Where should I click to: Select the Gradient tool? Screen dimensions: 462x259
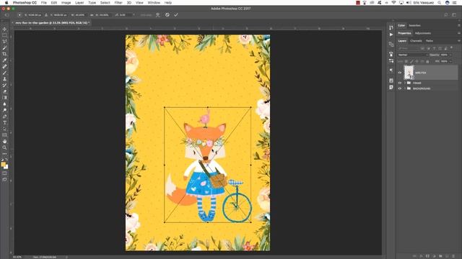[4, 98]
